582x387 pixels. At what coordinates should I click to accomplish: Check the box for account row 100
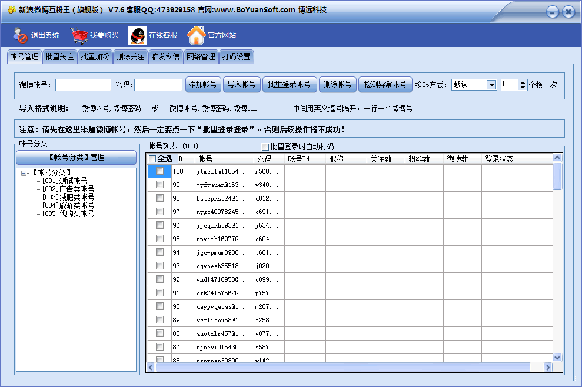[x=159, y=171]
